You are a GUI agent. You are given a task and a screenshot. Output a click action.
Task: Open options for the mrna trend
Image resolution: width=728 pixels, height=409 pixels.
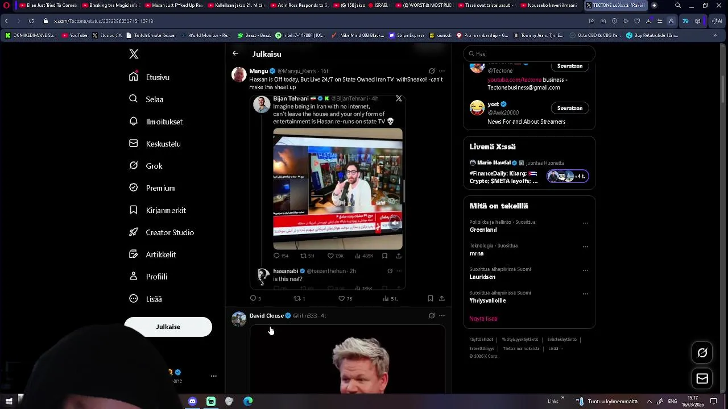tap(585, 247)
